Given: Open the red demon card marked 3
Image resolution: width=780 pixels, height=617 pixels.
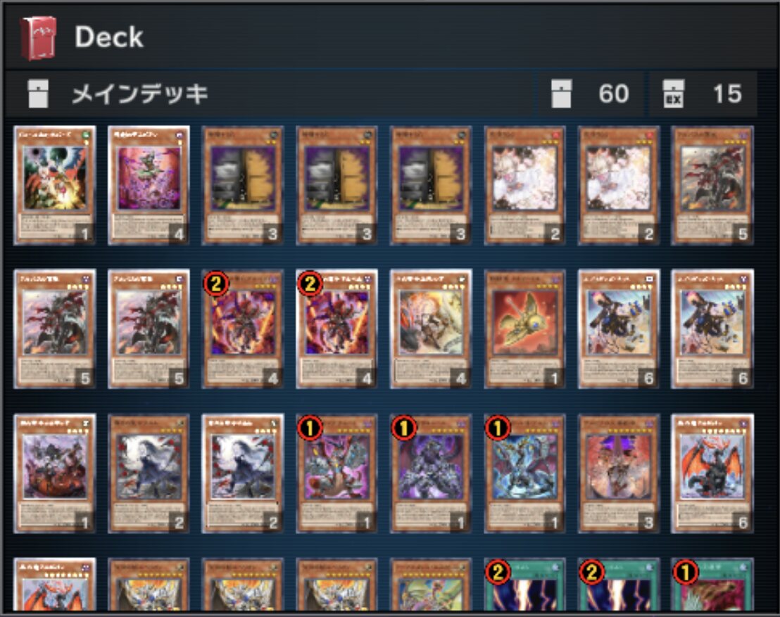Looking at the screenshot, I should click(619, 473).
